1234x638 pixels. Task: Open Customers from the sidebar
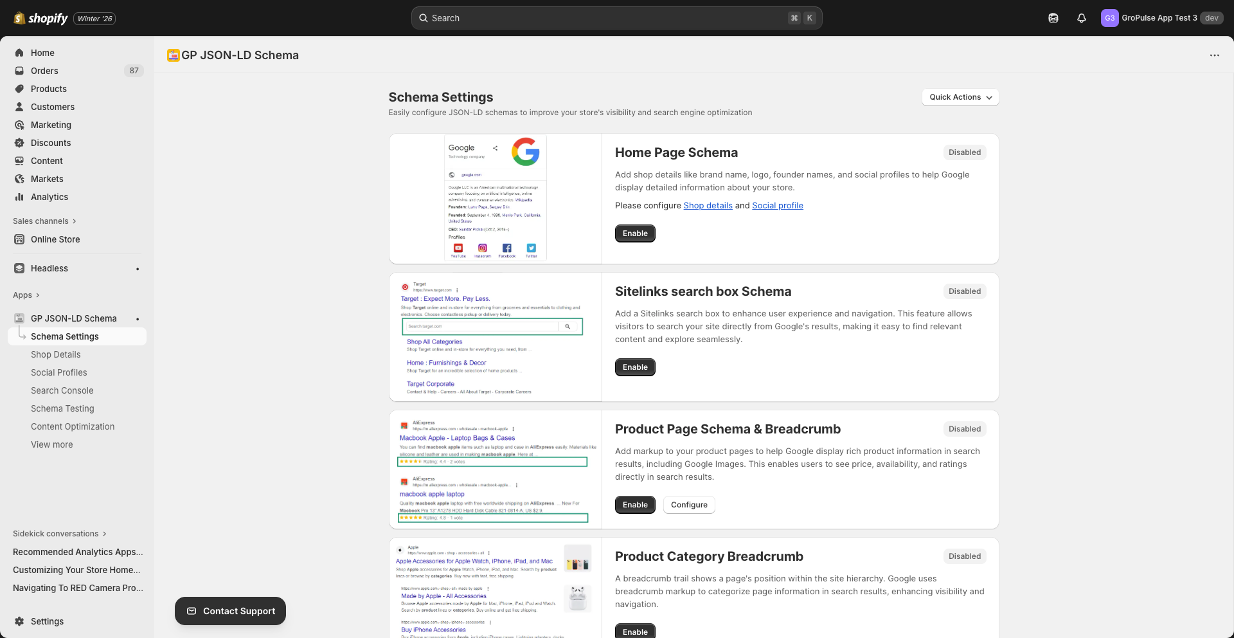52,107
